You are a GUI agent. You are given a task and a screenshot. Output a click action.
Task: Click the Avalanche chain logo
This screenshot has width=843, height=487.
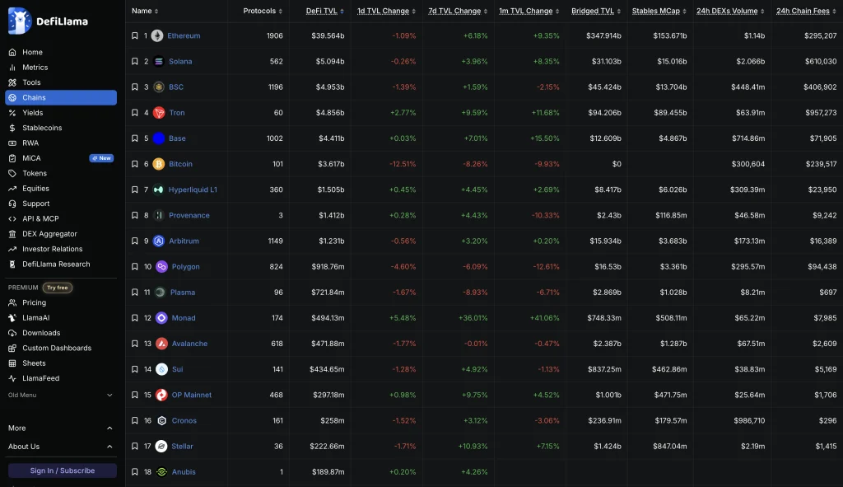[161, 344]
